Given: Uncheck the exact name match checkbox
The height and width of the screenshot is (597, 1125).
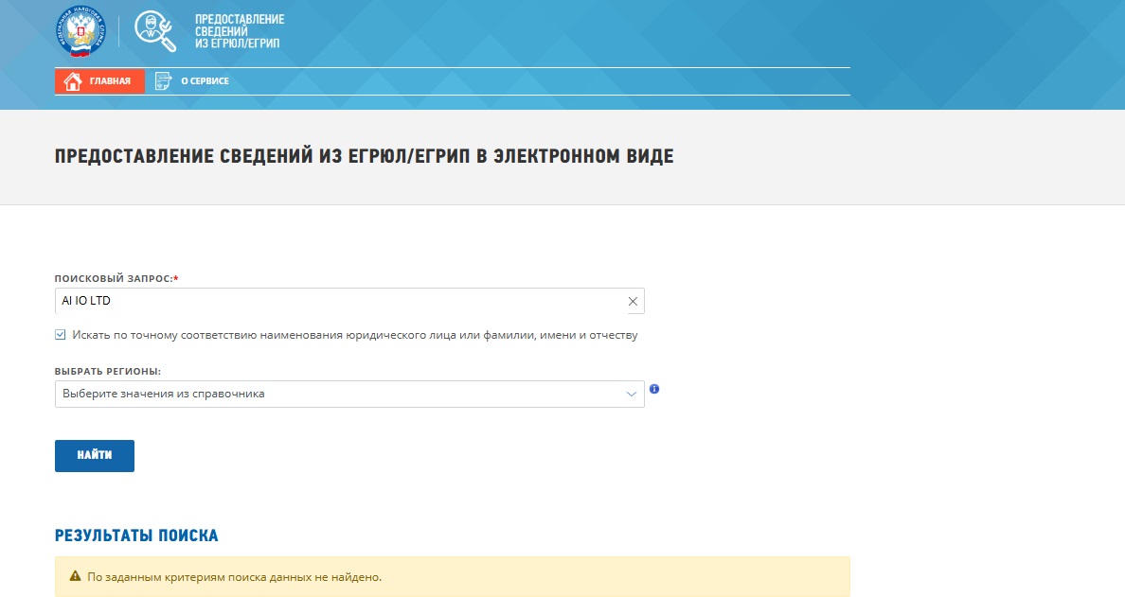Looking at the screenshot, I should coord(61,334).
